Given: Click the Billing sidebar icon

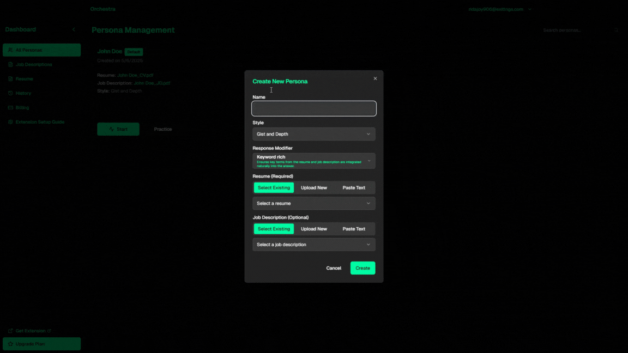Looking at the screenshot, I should [x=10, y=108].
